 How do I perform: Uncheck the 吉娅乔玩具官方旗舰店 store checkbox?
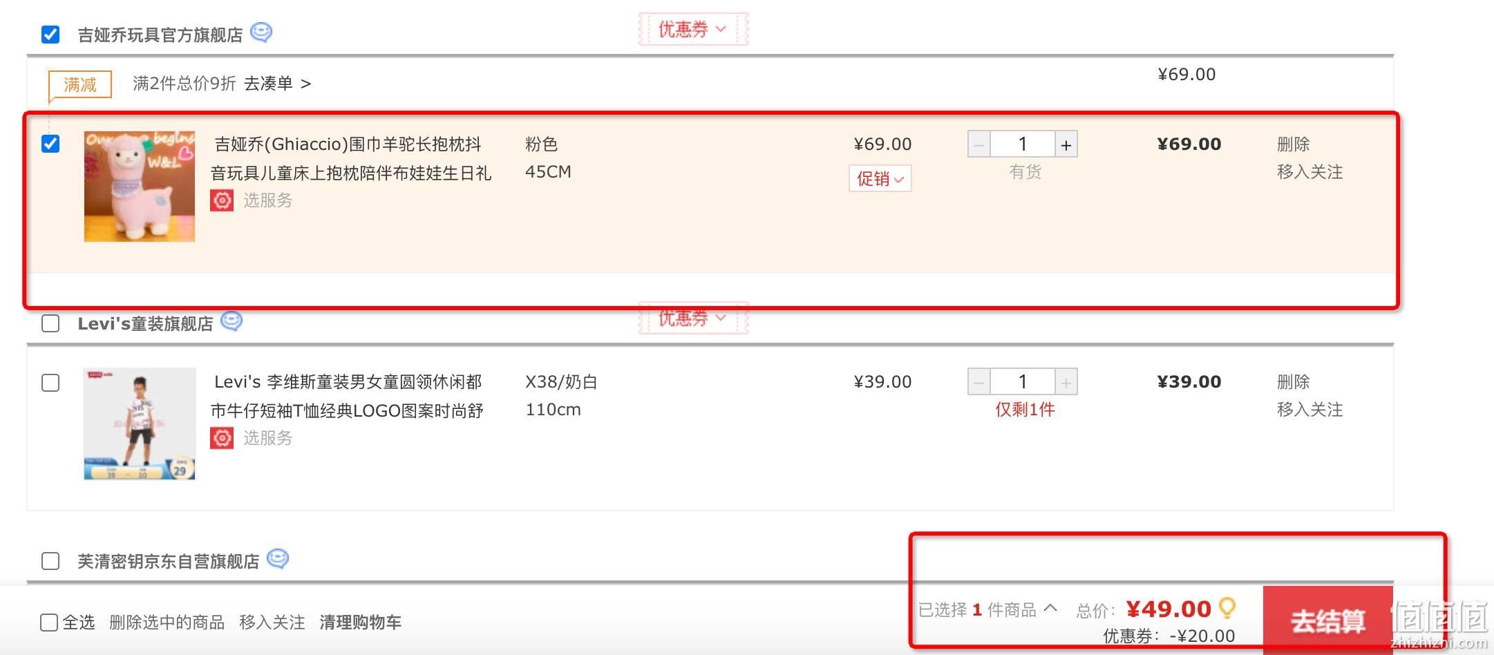(x=50, y=34)
